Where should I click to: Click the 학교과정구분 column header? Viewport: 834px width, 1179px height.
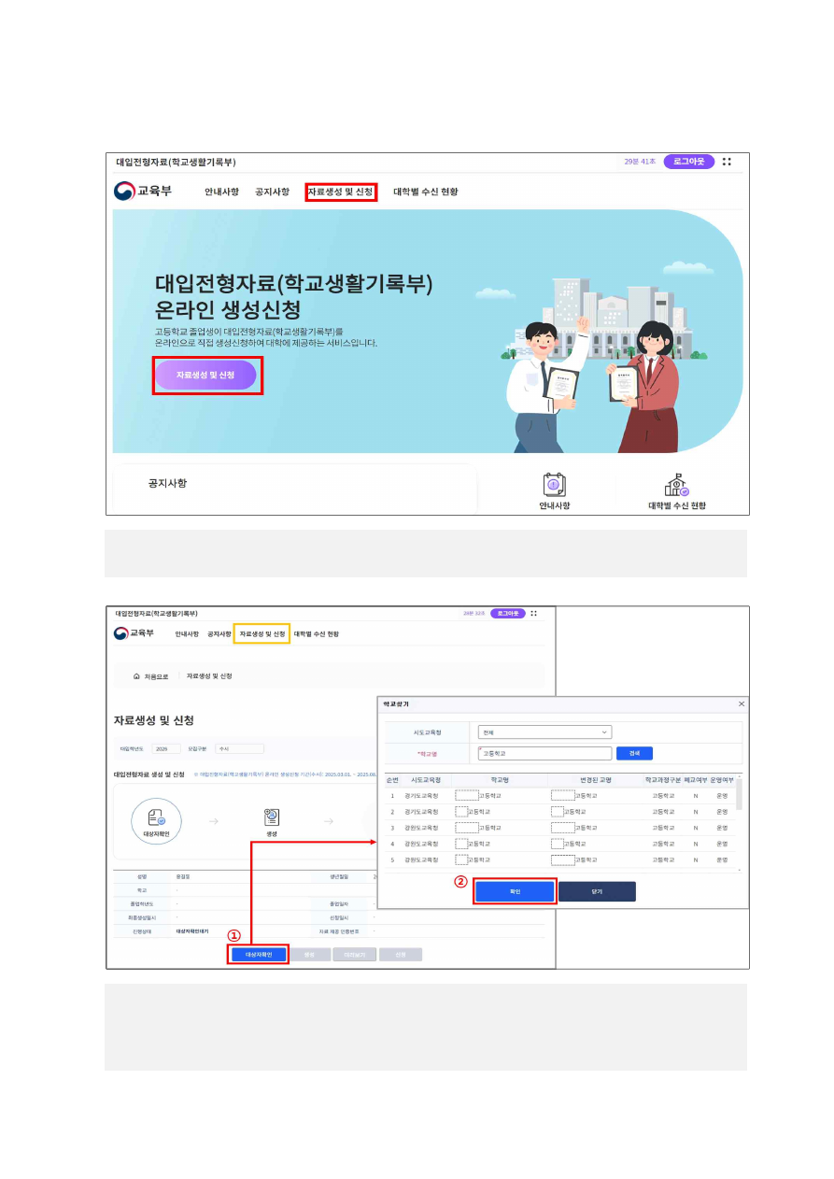point(663,779)
